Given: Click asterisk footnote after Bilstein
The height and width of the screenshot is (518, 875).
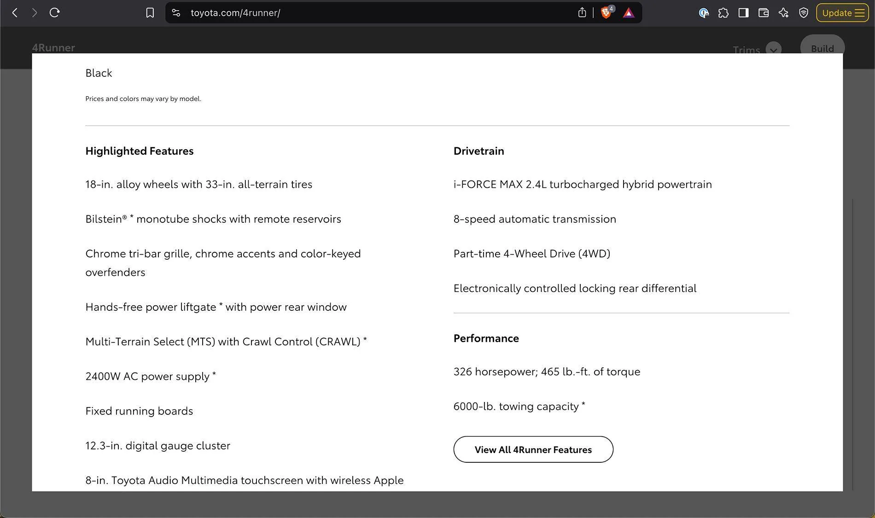Looking at the screenshot, I should [x=132, y=216].
